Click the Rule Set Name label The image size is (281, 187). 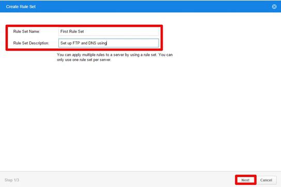click(x=26, y=32)
